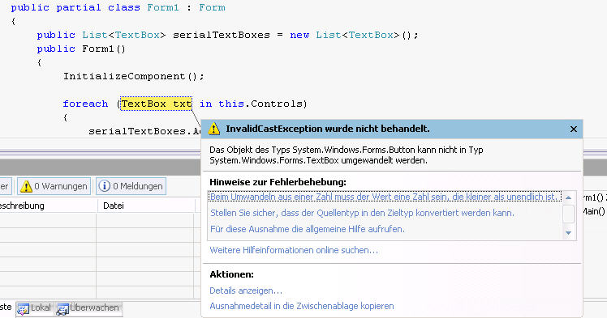
Task: Click 'Ausnahmedetail in die Zwischenablage kopieren'
Action: click(x=302, y=306)
